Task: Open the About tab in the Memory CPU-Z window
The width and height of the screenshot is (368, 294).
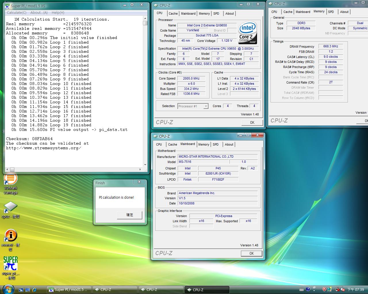Action: pyautogui.click(x=344, y=12)
